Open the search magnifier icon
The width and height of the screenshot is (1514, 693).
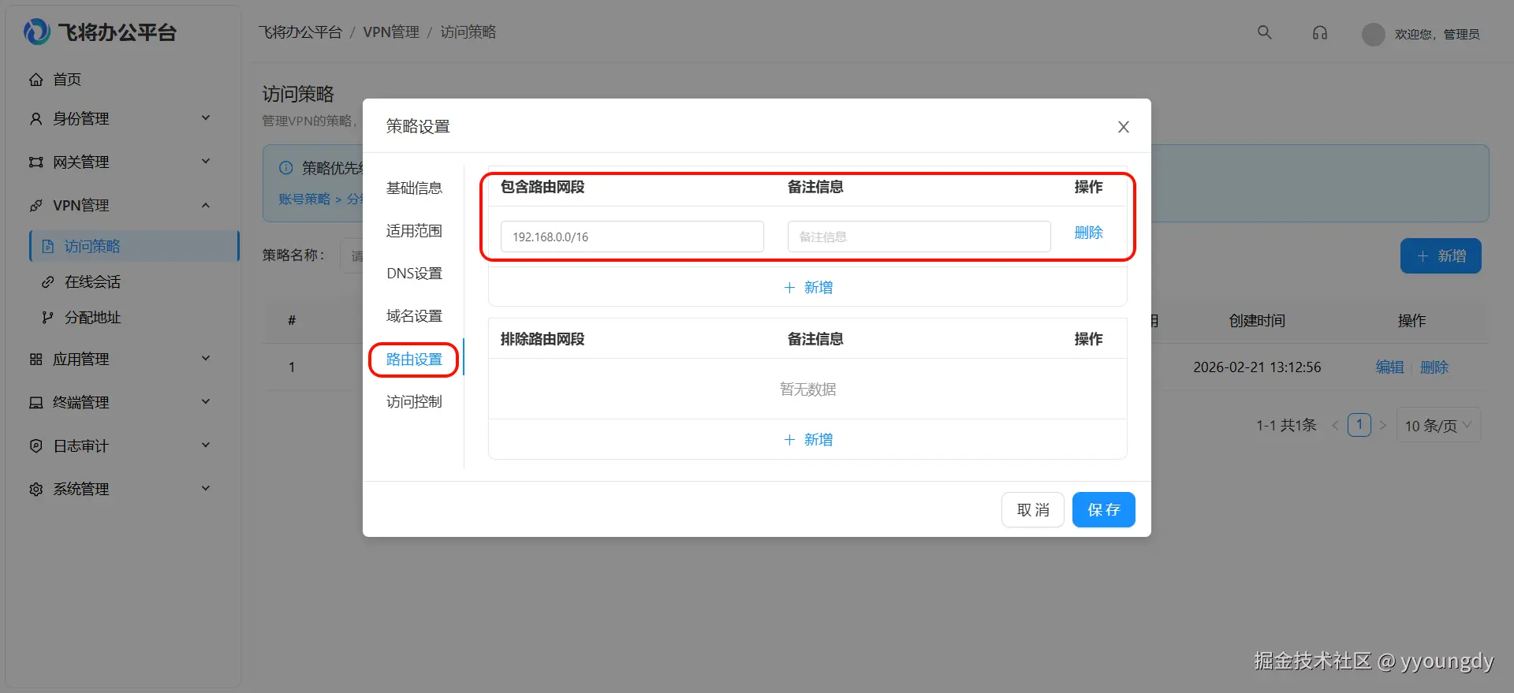(1264, 32)
